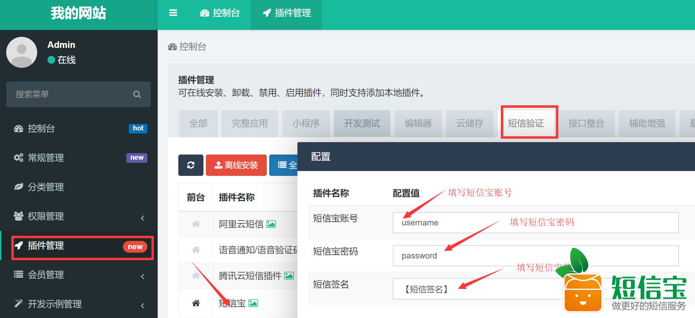
Task: Click image preview icon beside 腾讯云短信插件
Action: pos(289,276)
